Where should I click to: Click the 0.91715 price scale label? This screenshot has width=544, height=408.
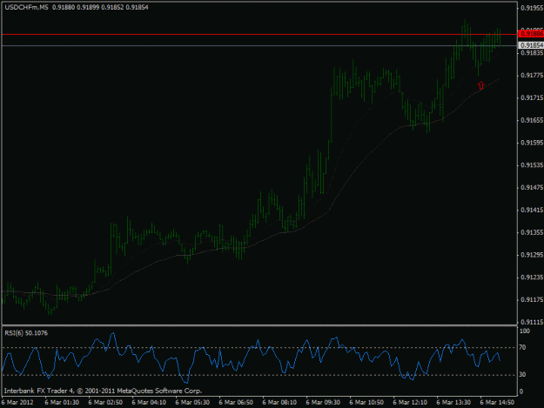[x=532, y=97]
